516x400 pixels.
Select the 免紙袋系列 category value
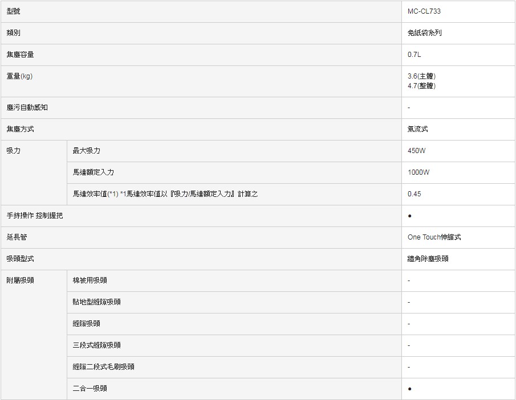[x=424, y=33]
